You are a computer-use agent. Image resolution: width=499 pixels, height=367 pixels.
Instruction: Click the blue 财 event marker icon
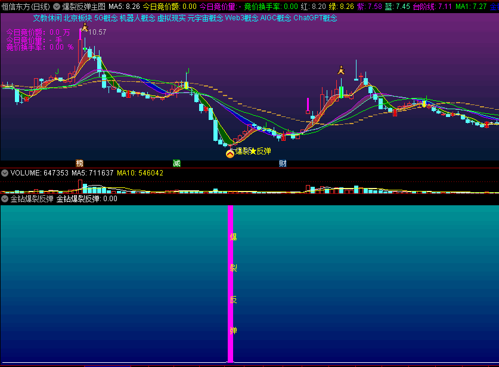point(283,164)
